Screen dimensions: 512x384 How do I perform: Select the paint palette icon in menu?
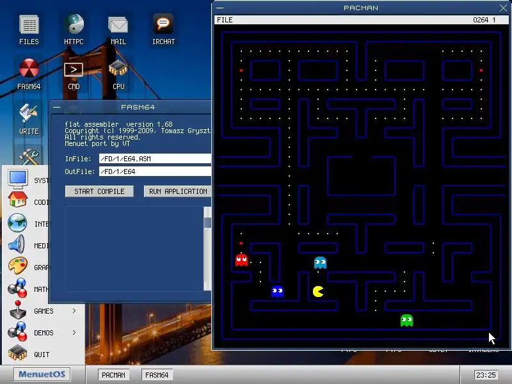click(18, 266)
